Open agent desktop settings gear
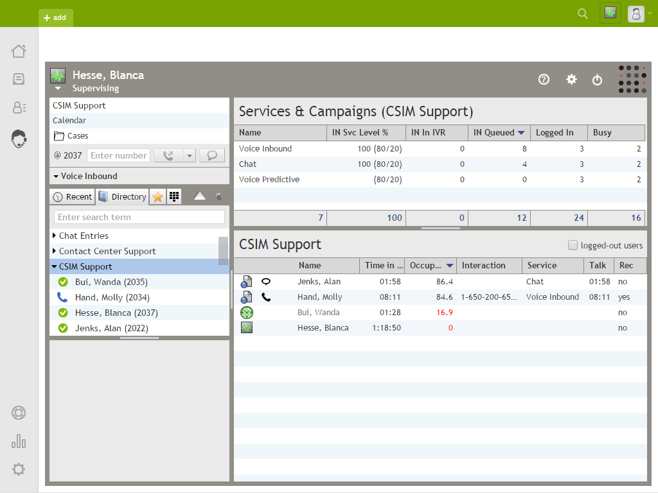The height and width of the screenshot is (493, 658). (571, 80)
